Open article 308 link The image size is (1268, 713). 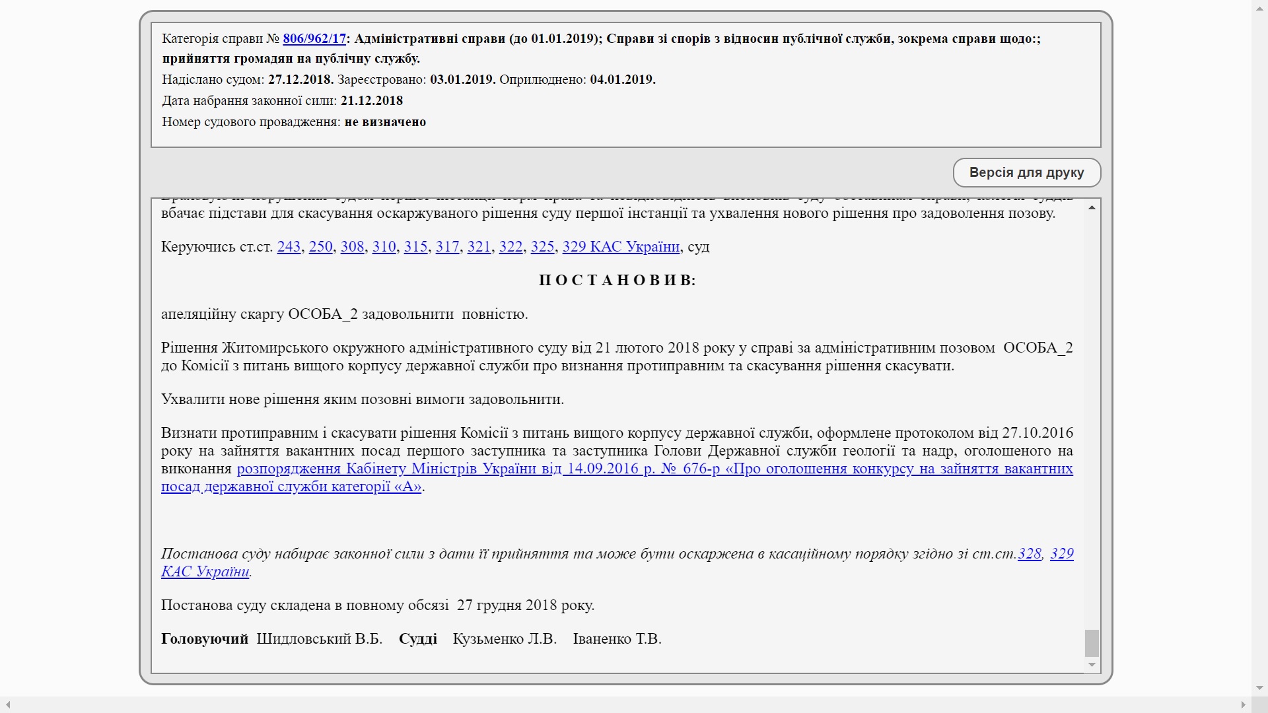click(x=352, y=246)
